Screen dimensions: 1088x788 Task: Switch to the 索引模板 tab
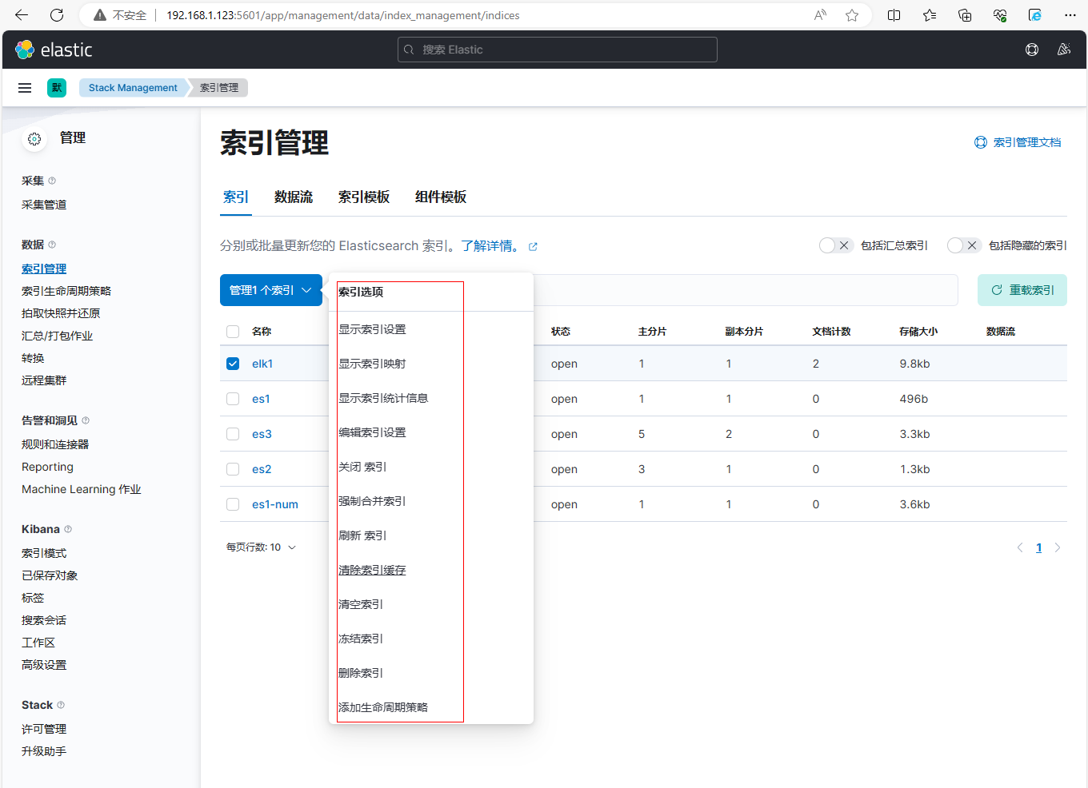coord(363,197)
